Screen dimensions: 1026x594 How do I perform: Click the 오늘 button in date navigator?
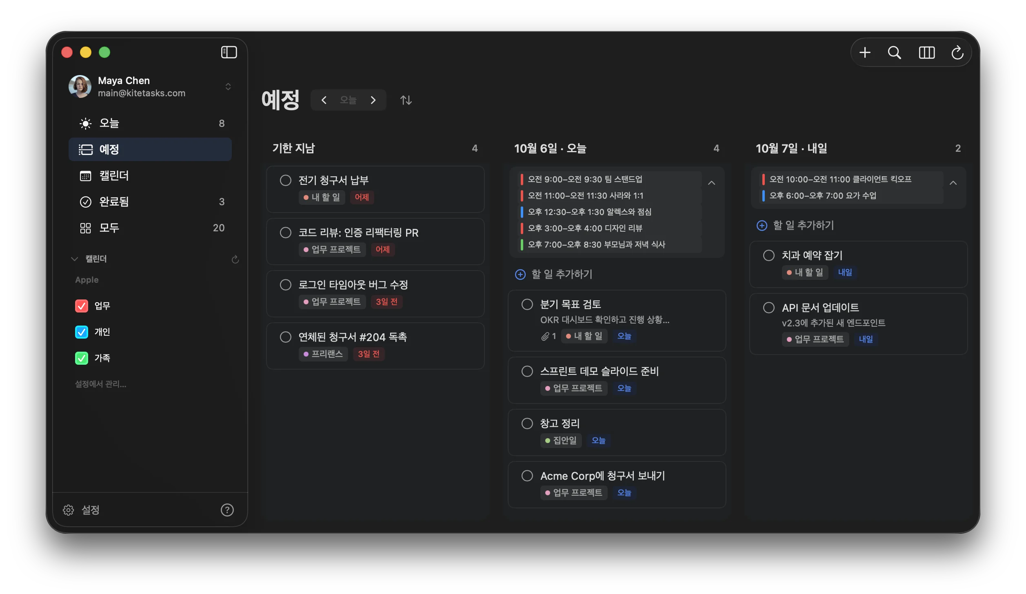coord(348,100)
